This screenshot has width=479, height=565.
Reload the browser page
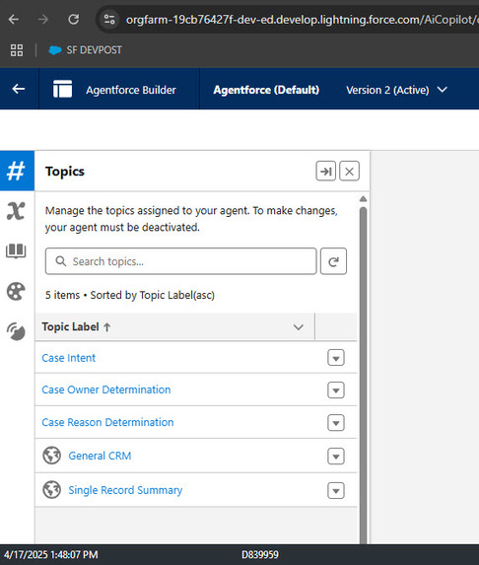coord(74,19)
